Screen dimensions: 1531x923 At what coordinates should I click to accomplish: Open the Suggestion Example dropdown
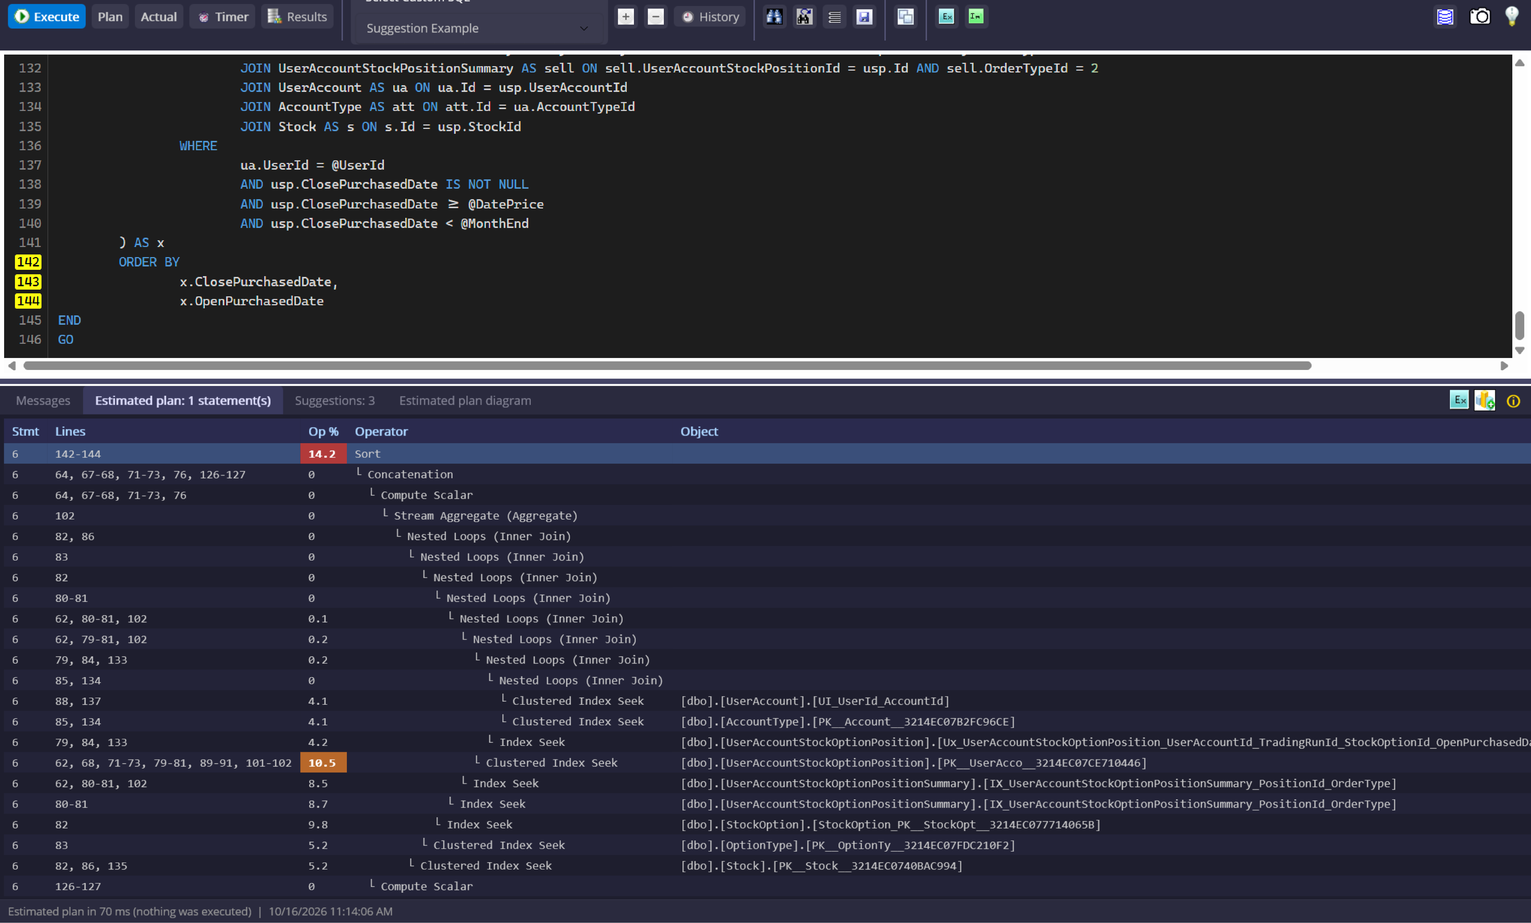point(478,28)
